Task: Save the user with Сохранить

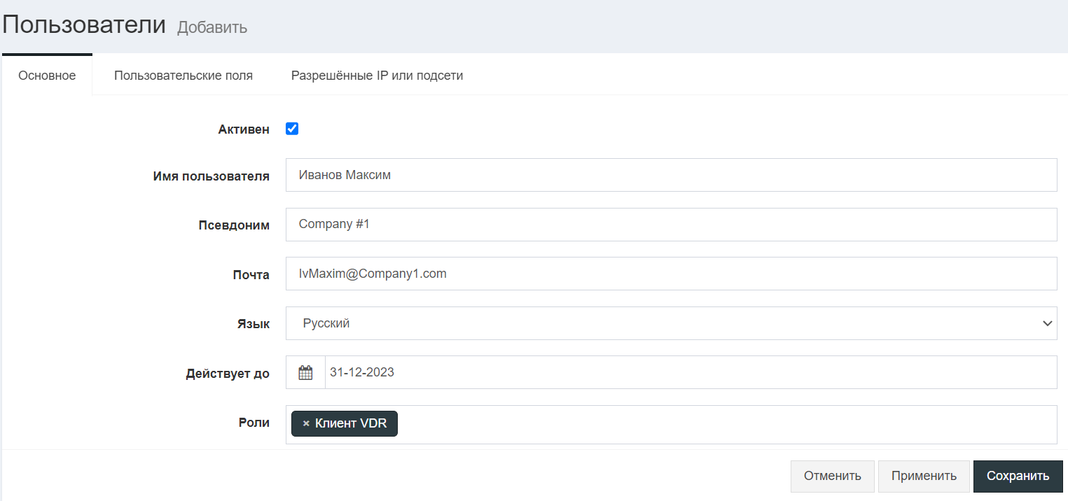Action: 1018,476
